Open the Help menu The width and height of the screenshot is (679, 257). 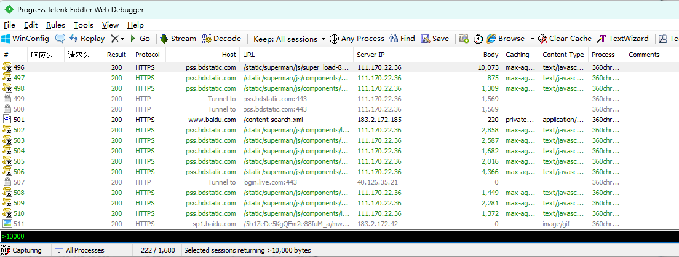(135, 25)
